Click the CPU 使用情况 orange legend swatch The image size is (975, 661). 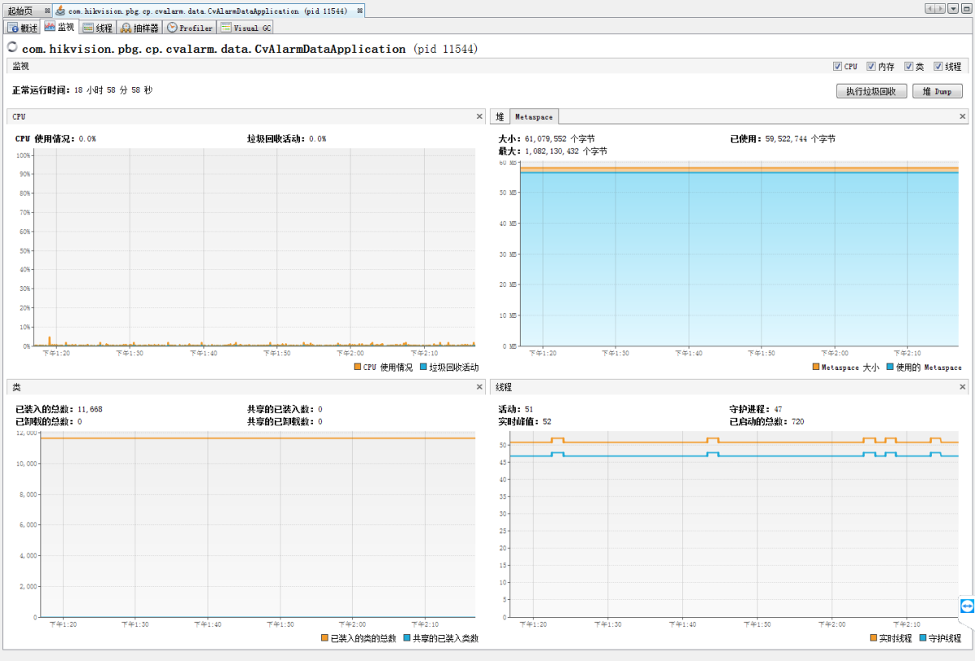tap(358, 367)
